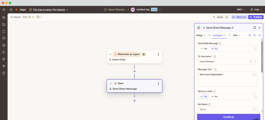Click the three-dot menu on Catch Hook step
Image resolution: width=265 pixels, height=120 pixels.
[158, 54]
